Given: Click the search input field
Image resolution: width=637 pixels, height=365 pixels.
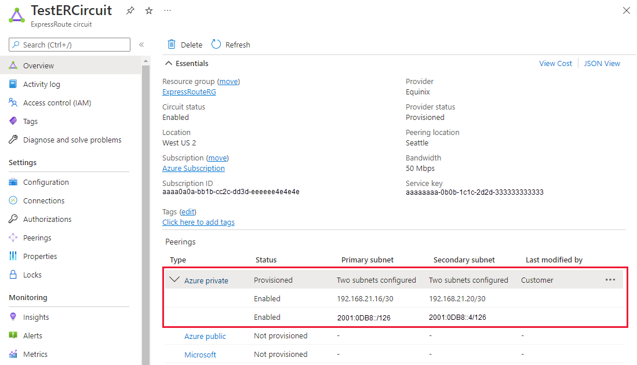Looking at the screenshot, I should pyautogui.click(x=70, y=45).
